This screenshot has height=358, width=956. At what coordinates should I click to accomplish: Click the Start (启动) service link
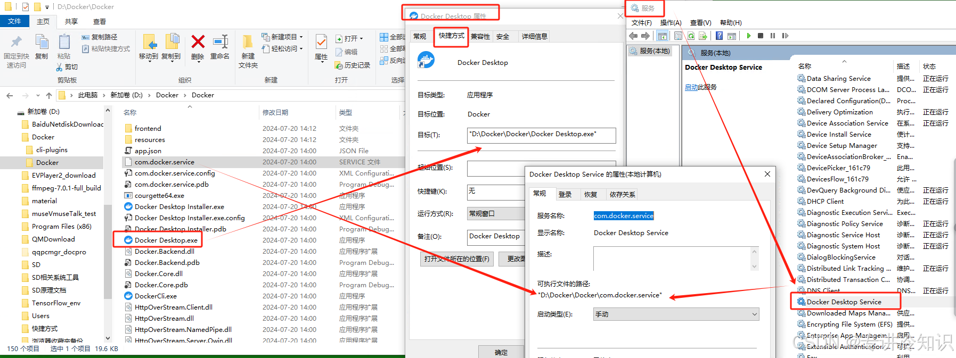click(691, 87)
